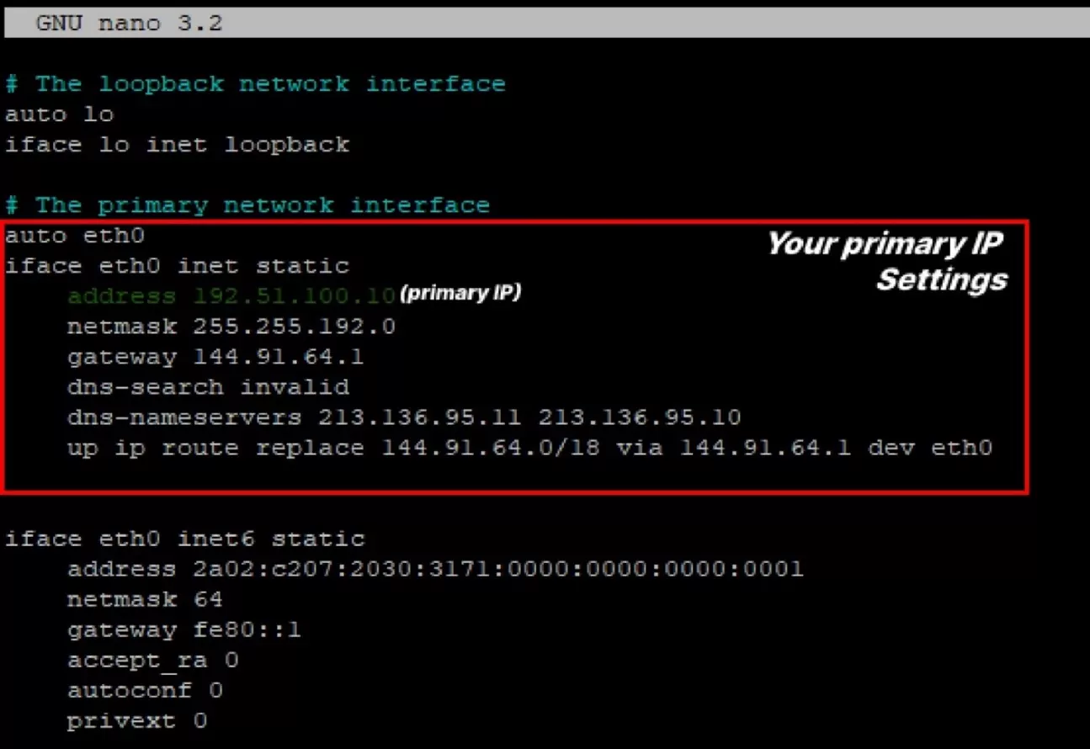Click the primary network interface comment line
Viewport: 1090px width, 749px height.
point(247,205)
